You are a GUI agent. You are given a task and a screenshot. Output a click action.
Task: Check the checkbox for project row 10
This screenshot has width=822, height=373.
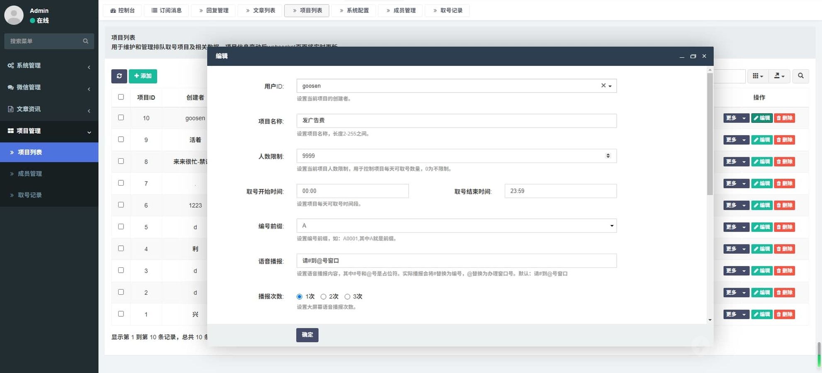point(121,118)
